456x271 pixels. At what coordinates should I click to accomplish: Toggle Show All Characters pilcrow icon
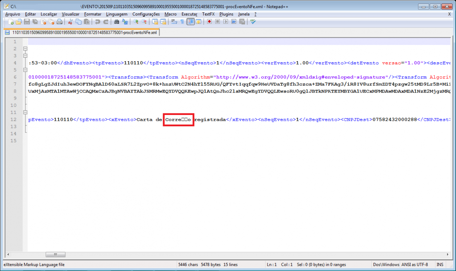pos(182,22)
